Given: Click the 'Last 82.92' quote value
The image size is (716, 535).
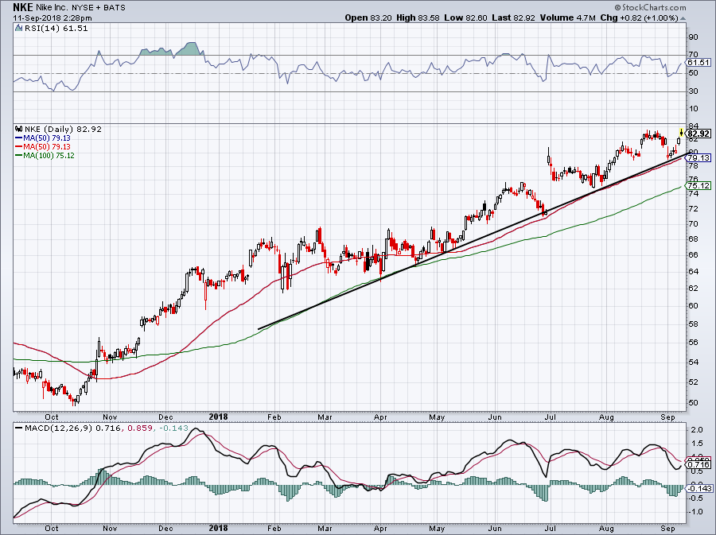Looking at the screenshot, I should point(513,17).
